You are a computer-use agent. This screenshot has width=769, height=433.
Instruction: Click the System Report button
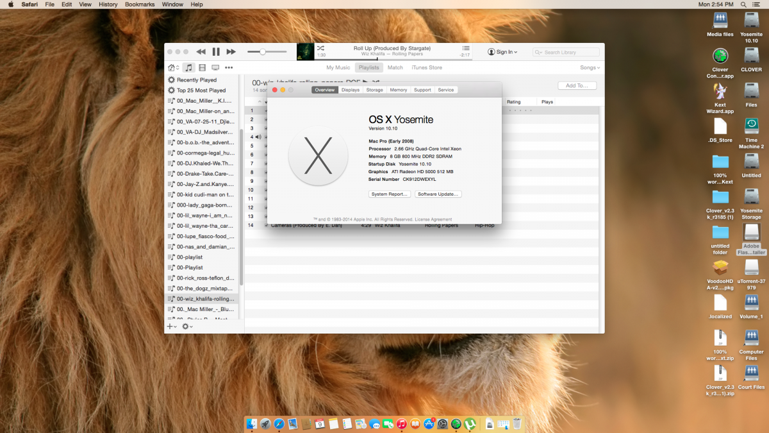click(x=390, y=194)
